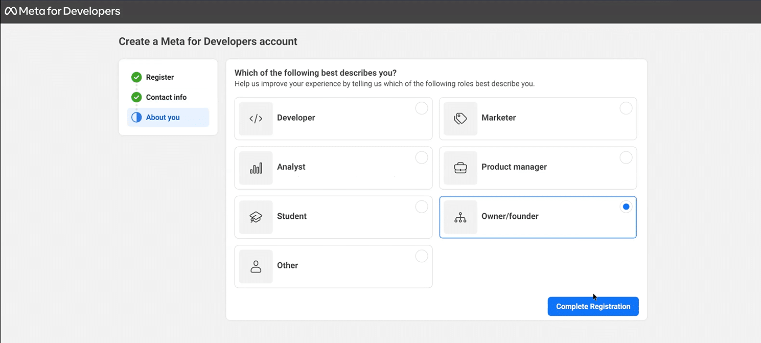Click the selected Owner/founder radio button
The height and width of the screenshot is (343, 761).
626,207
